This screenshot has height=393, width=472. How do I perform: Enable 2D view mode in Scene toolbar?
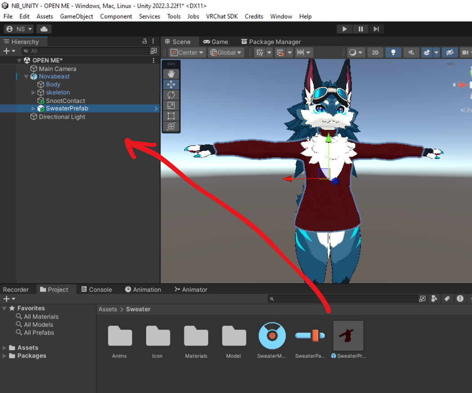(375, 53)
